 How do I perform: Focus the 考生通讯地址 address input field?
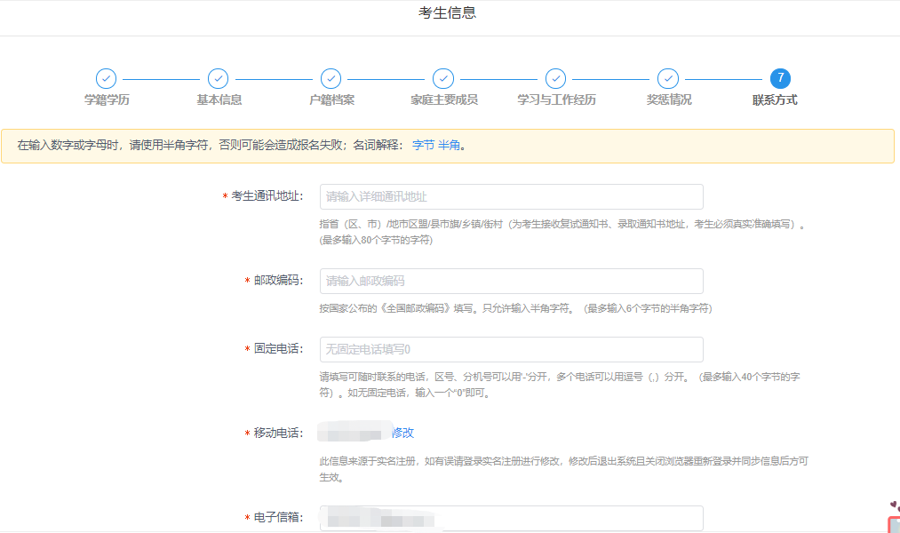(511, 196)
